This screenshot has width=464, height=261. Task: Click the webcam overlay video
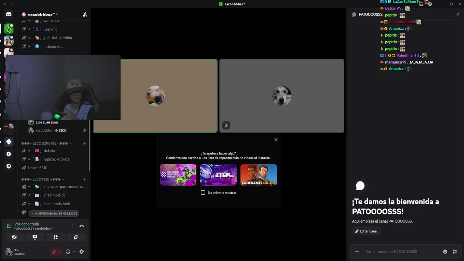pyautogui.click(x=63, y=87)
